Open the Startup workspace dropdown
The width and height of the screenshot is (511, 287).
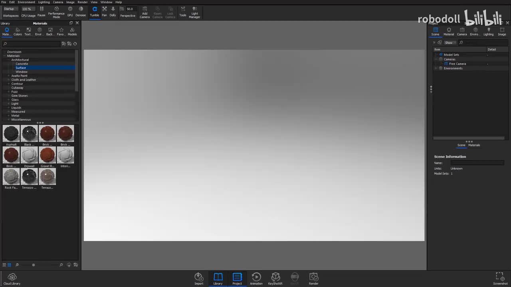(x=10, y=9)
